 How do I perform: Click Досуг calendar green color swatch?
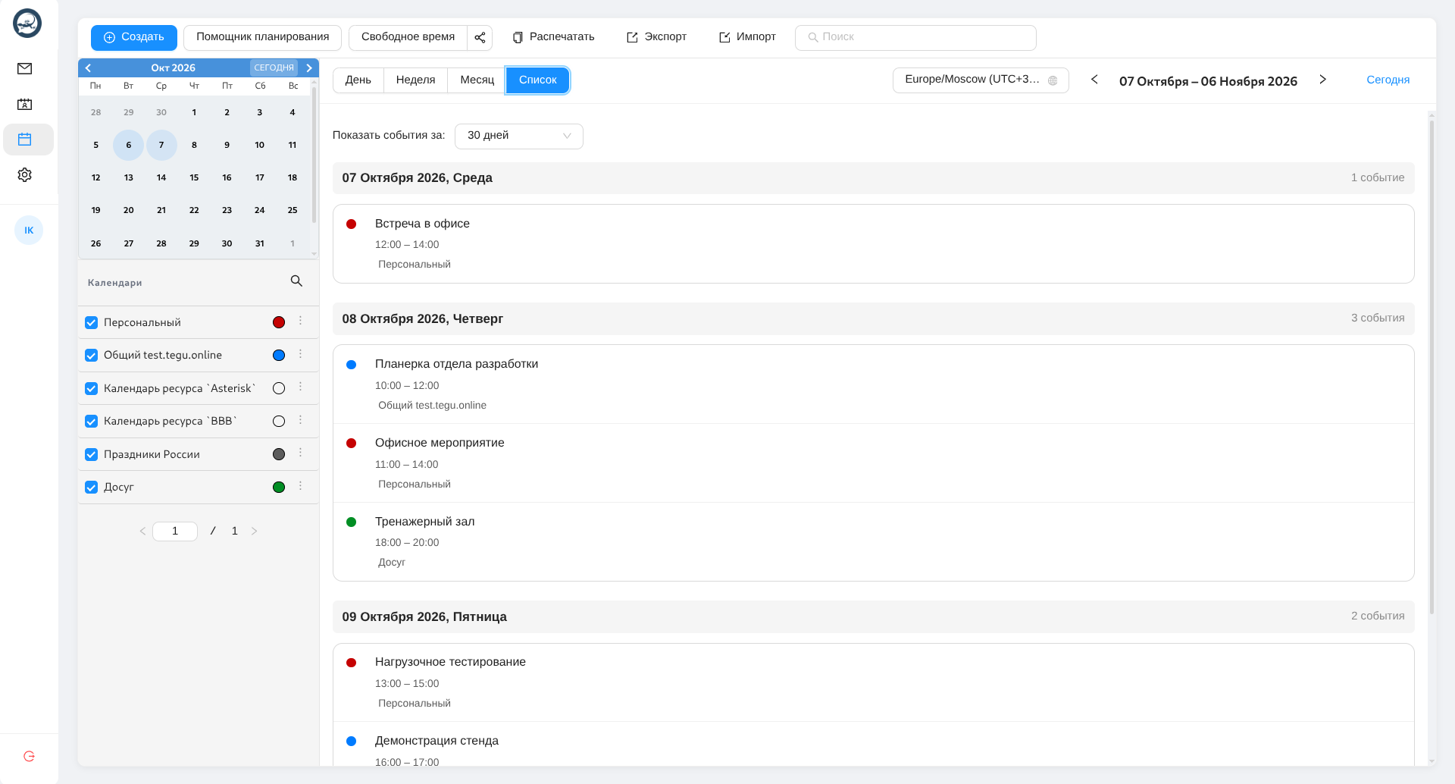pos(279,488)
